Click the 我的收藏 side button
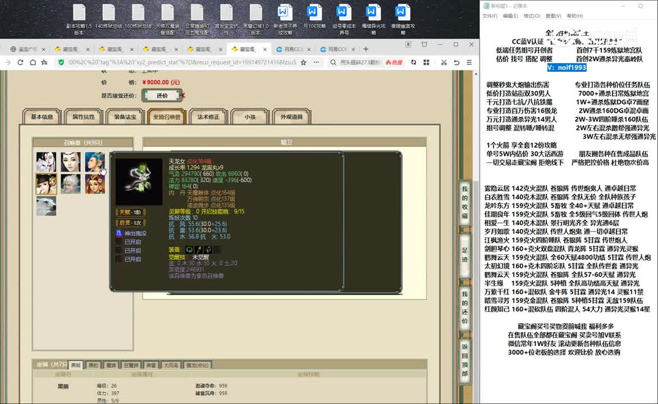This screenshot has width=658, height=404. point(464,203)
